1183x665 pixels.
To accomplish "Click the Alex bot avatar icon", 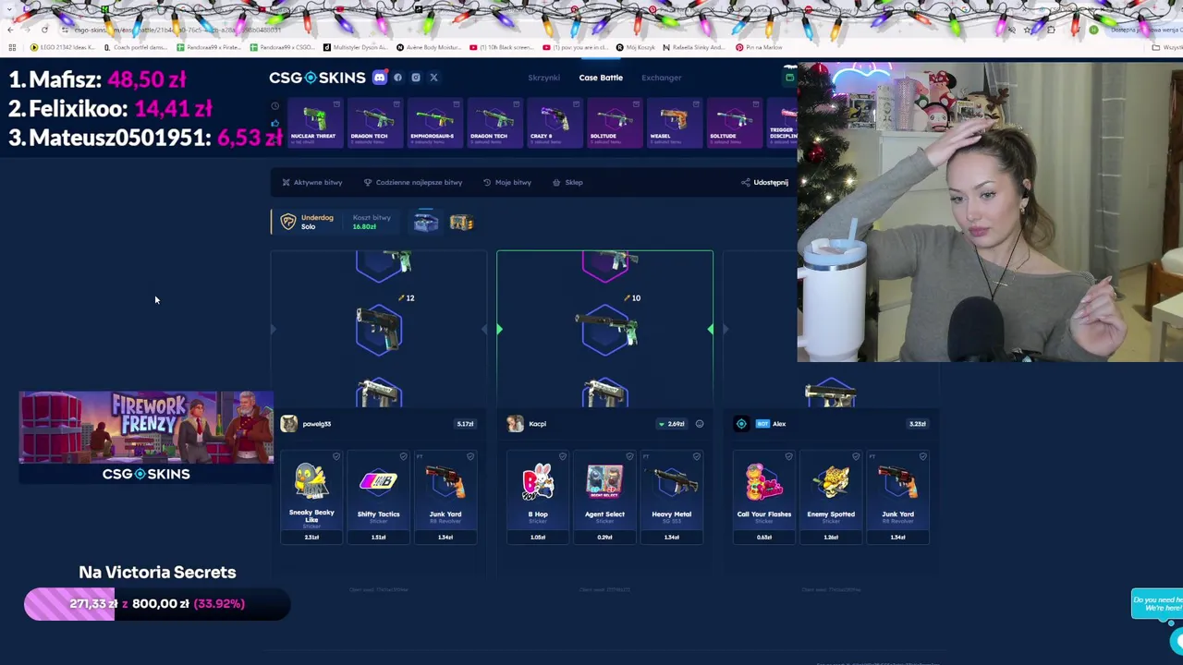I will point(741,423).
